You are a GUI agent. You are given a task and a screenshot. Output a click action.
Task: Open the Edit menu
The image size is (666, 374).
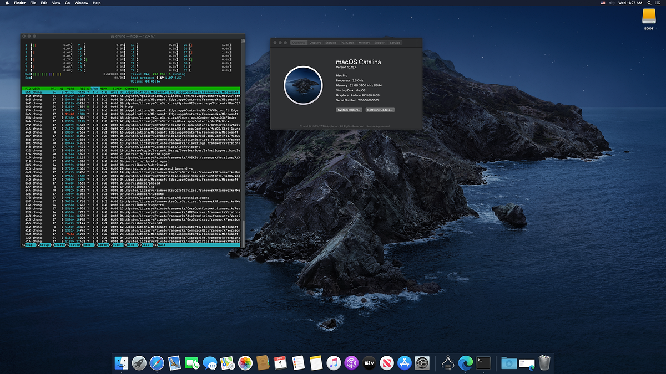click(44, 3)
